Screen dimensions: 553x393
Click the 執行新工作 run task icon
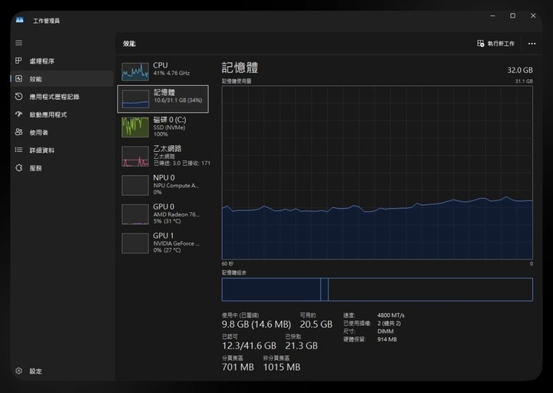tap(480, 43)
